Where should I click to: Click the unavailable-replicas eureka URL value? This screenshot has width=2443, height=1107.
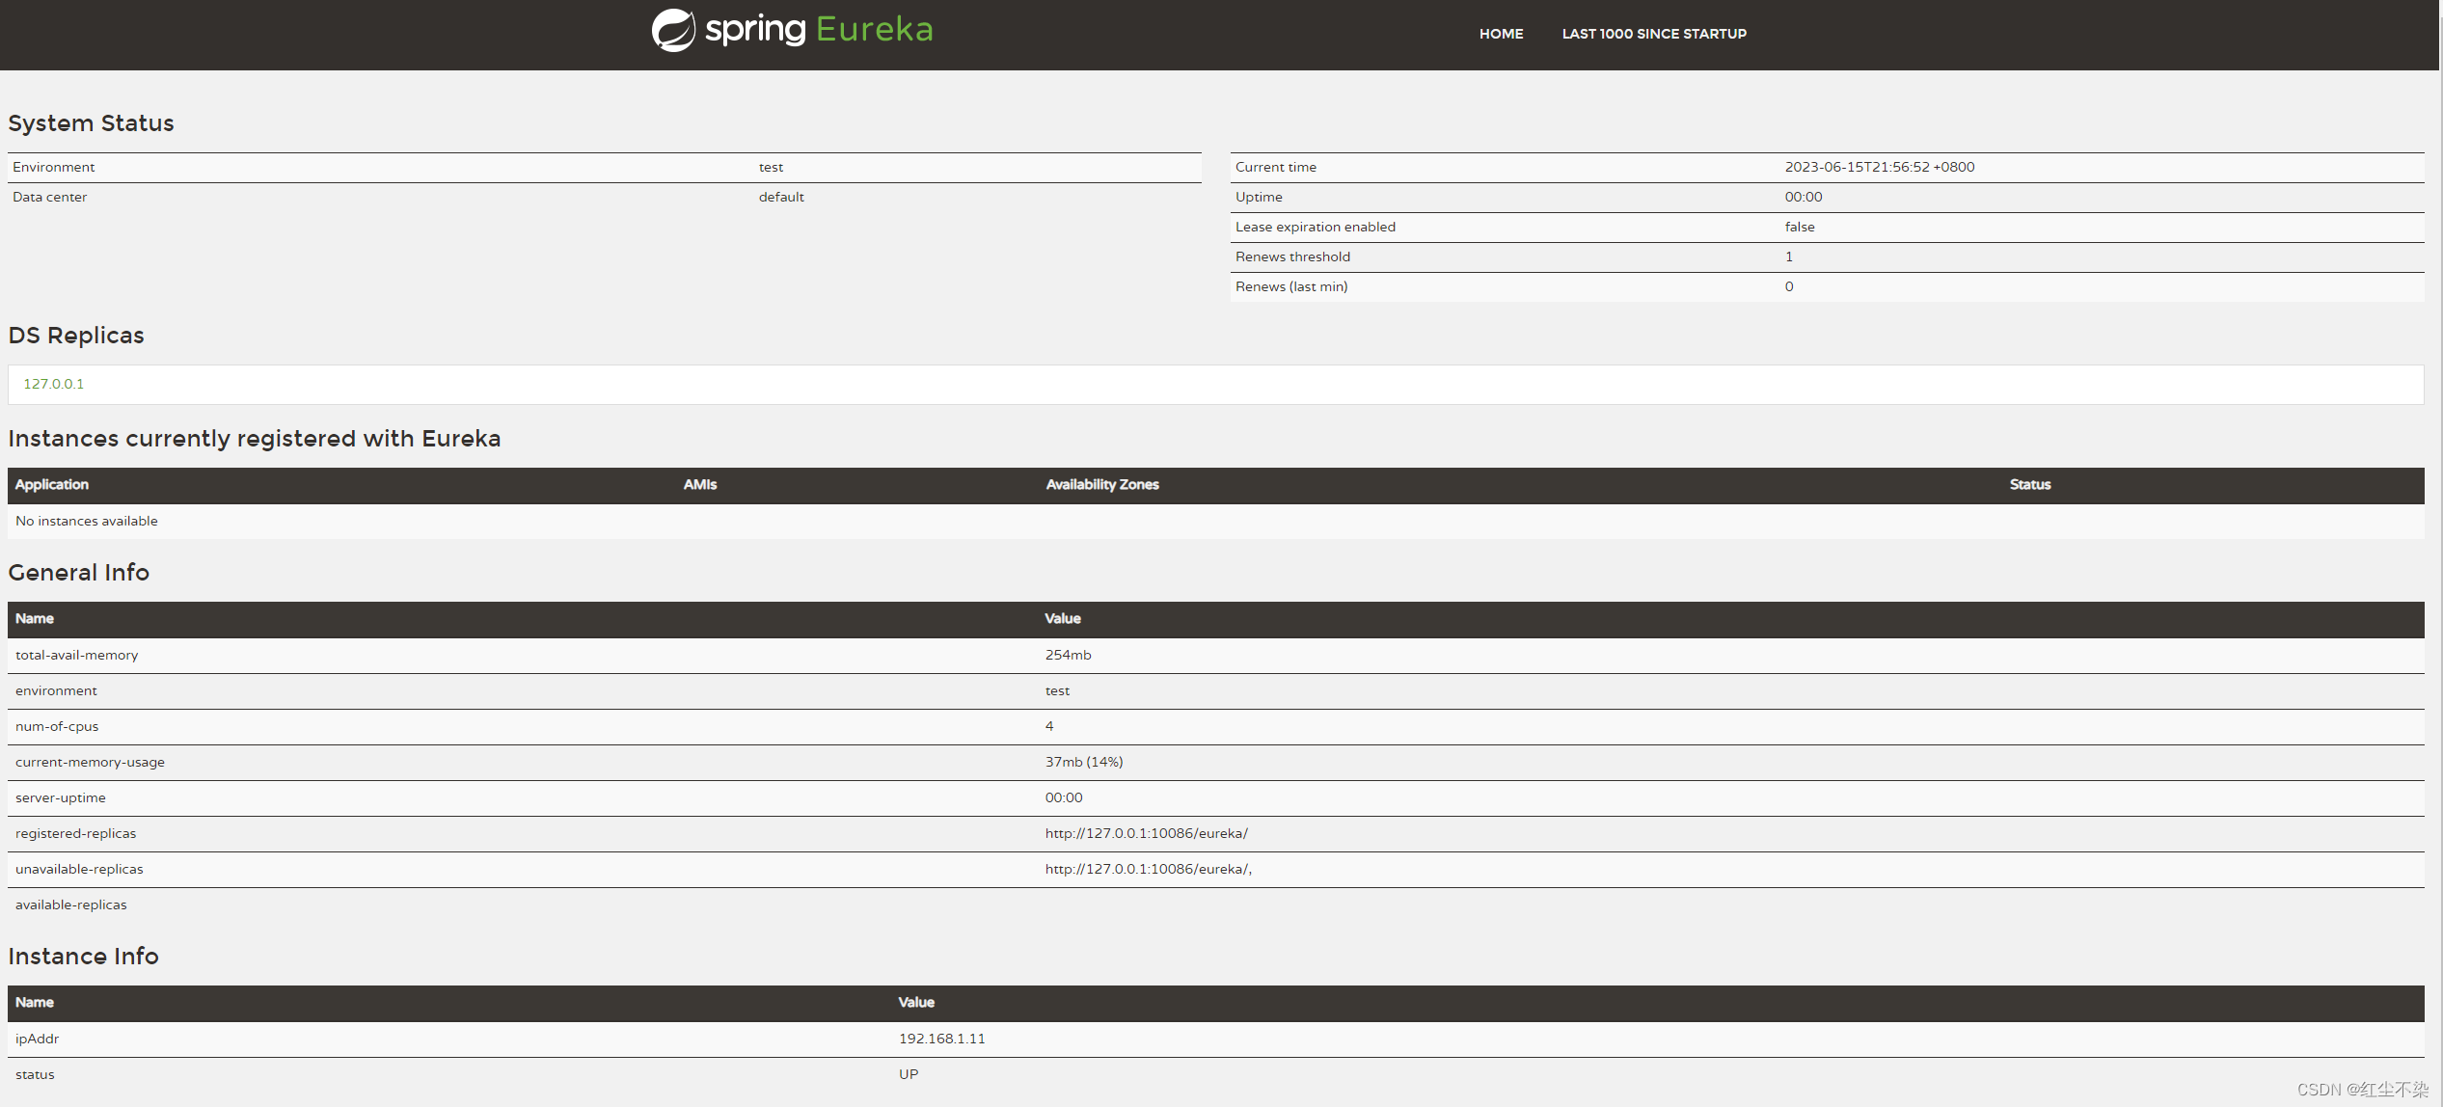[1148, 869]
